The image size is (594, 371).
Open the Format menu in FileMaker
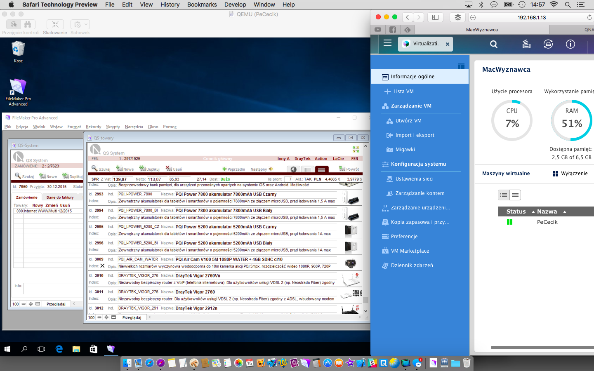coord(74,127)
